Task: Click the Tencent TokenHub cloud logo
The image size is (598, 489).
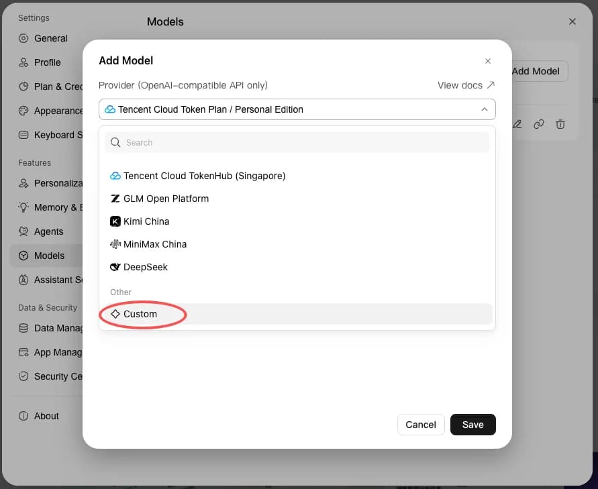Action: (x=115, y=176)
